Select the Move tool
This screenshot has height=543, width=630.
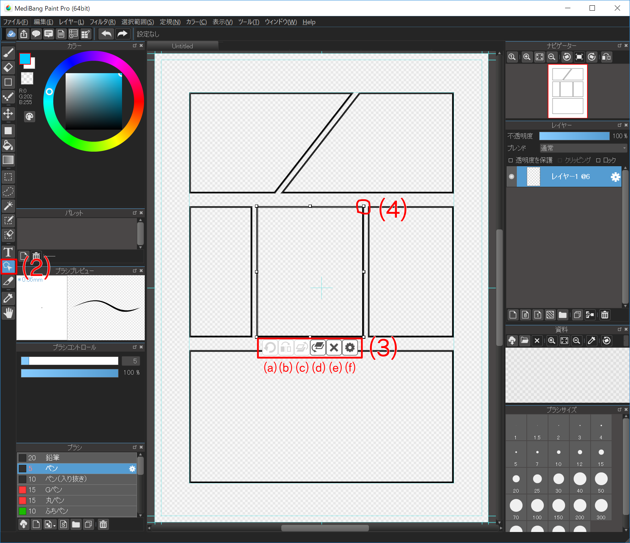(8, 114)
